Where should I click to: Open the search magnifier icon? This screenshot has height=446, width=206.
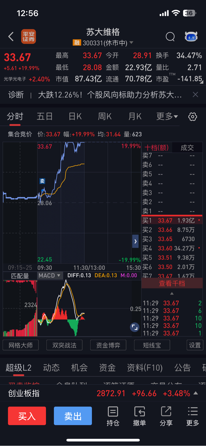click(x=170, y=36)
